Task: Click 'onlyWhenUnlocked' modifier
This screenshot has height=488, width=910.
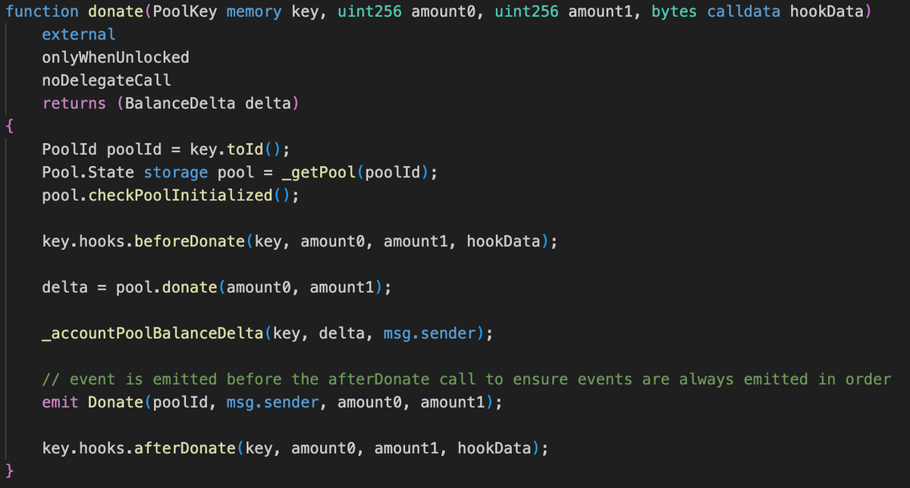Action: tap(115, 58)
